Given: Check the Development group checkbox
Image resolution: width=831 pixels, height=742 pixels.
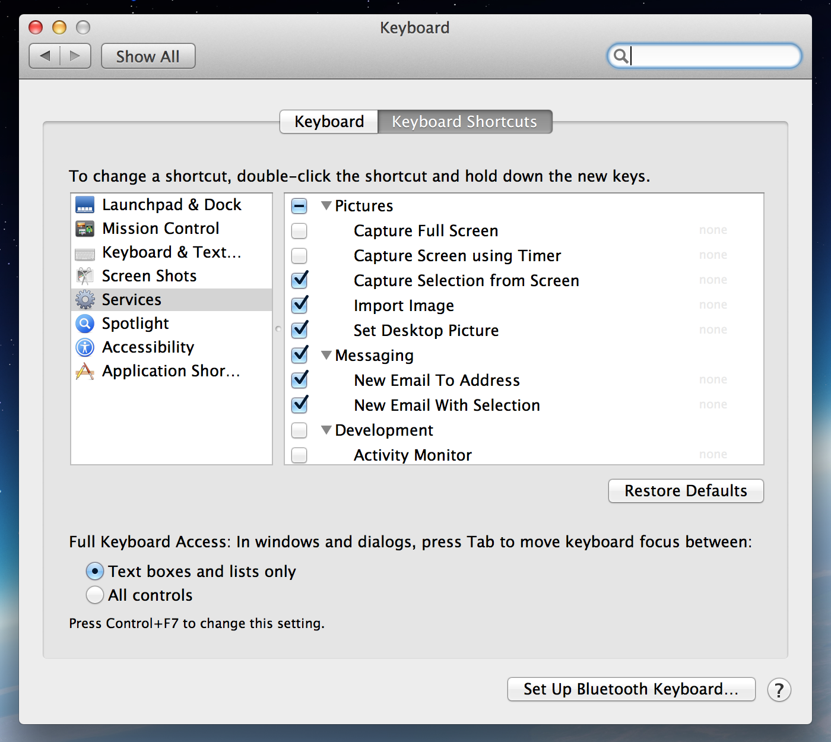Looking at the screenshot, I should click(299, 430).
